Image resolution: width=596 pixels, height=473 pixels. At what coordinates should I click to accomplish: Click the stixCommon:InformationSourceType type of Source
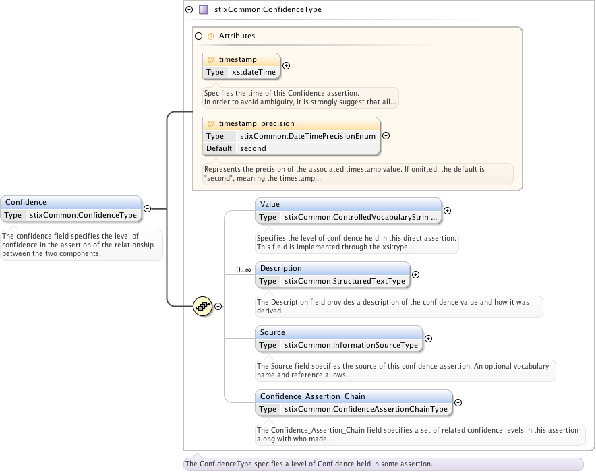point(351,345)
